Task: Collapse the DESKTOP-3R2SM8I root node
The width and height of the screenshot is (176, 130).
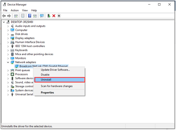Action: click(4, 22)
